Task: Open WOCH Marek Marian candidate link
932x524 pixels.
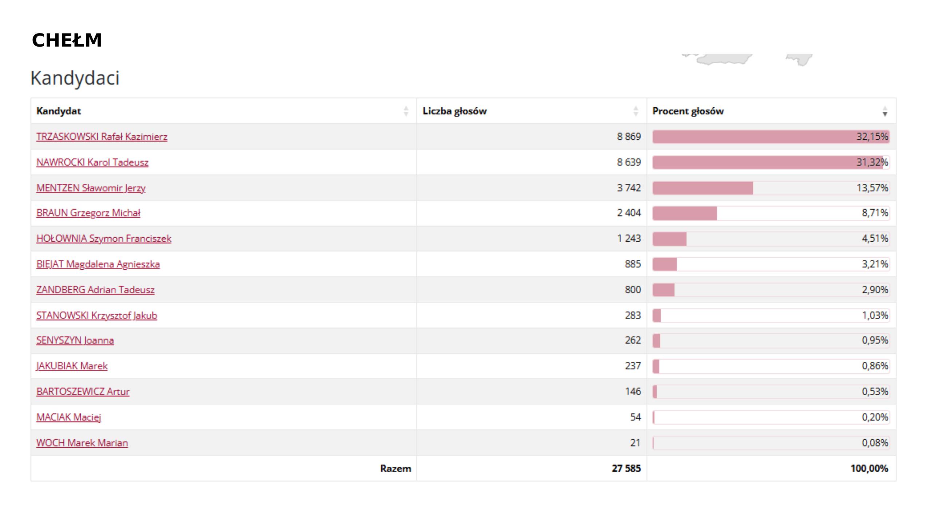Action: 82,443
